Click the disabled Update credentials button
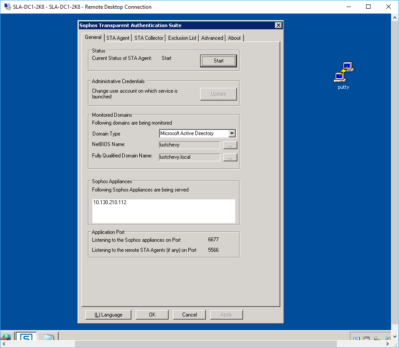The image size is (399, 348). (218, 94)
